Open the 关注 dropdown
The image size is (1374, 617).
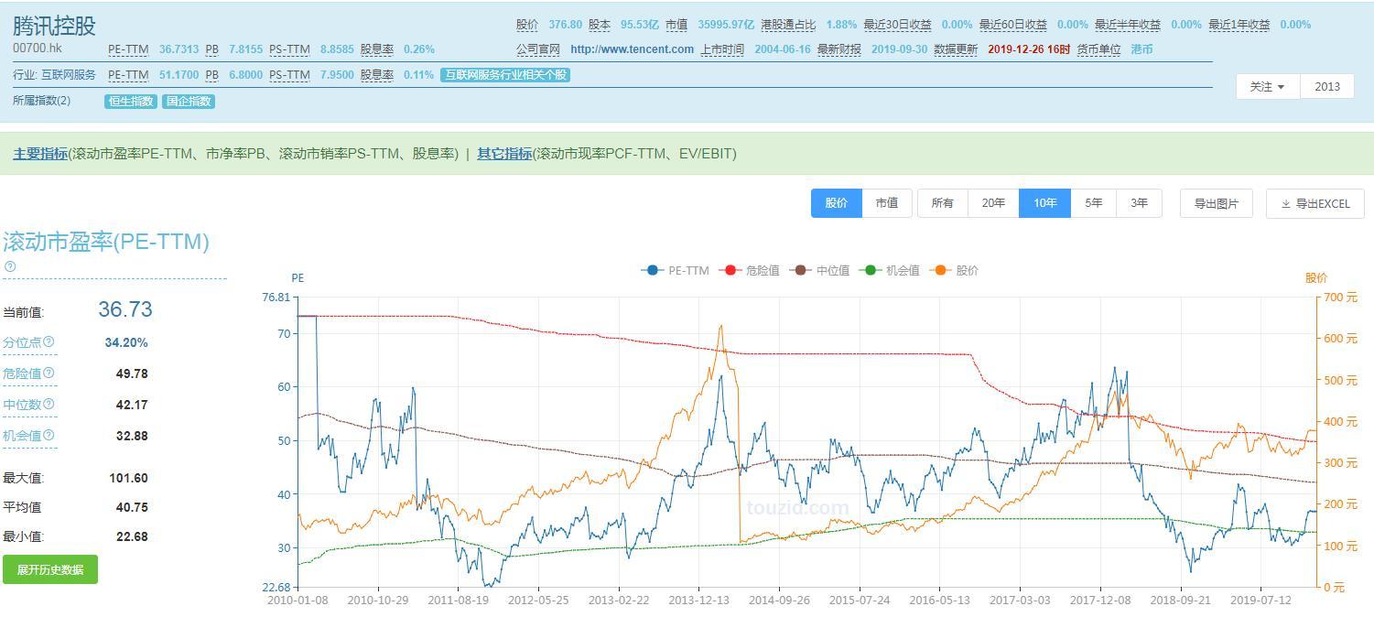point(1268,86)
